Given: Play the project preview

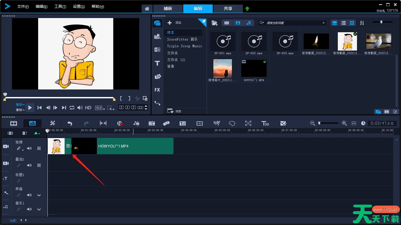Looking at the screenshot, I should coord(30,107).
